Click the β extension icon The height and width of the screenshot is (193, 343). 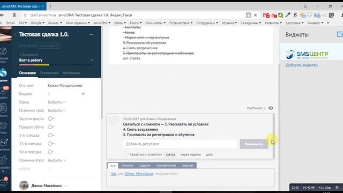pos(295,15)
